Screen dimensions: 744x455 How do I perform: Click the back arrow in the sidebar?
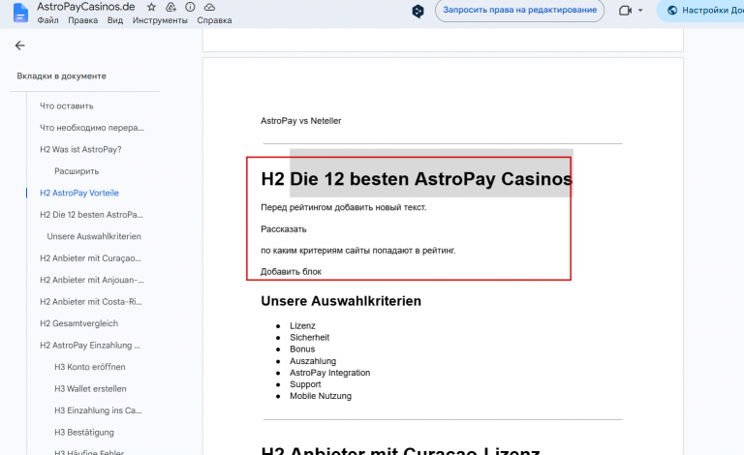pyautogui.click(x=20, y=45)
